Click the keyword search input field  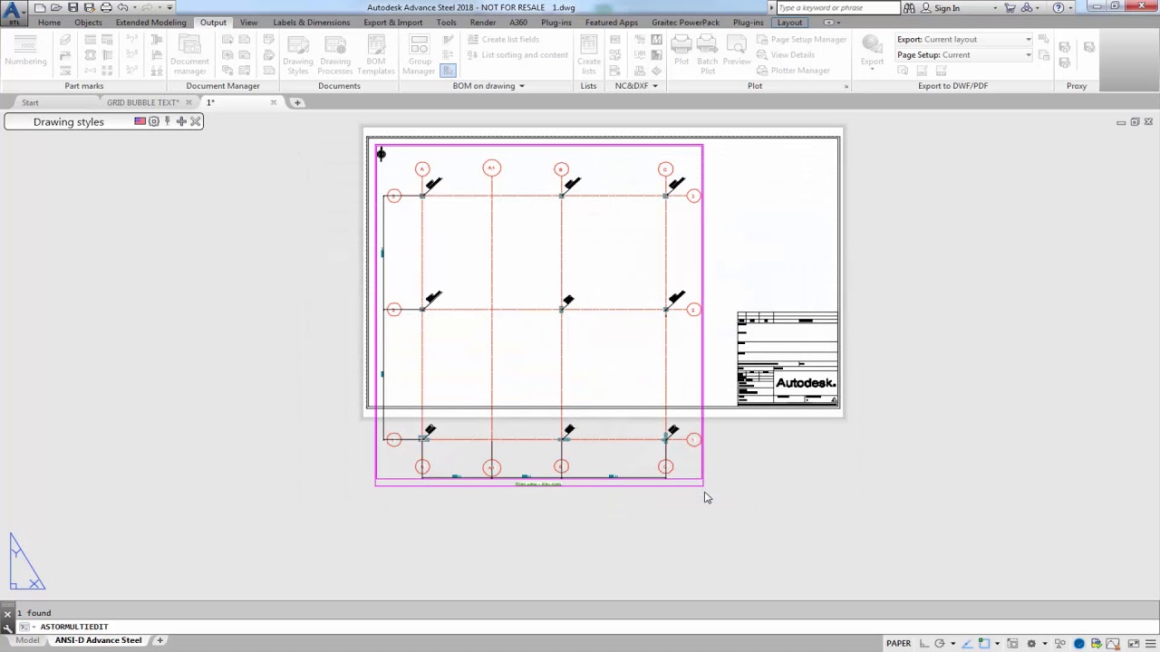(x=837, y=7)
